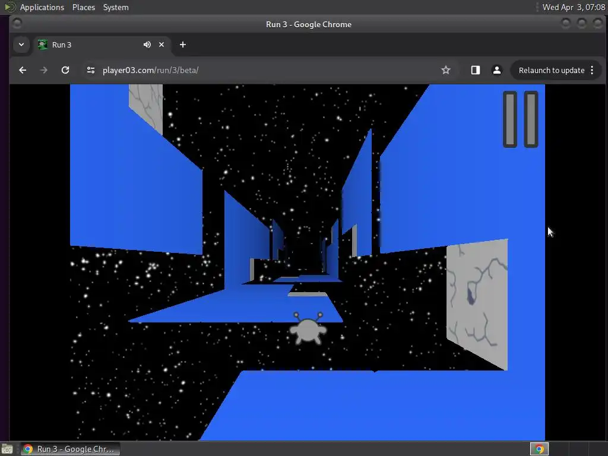
Task: Select the Run 3 tab
Action: tap(103, 45)
